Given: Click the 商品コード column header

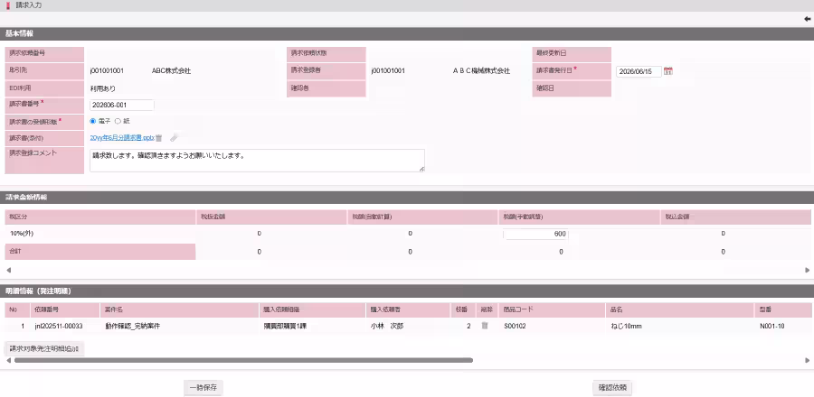Looking at the screenshot, I should click(552, 309).
